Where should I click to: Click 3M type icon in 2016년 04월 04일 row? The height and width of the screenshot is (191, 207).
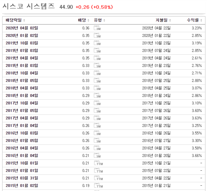coord(97,148)
